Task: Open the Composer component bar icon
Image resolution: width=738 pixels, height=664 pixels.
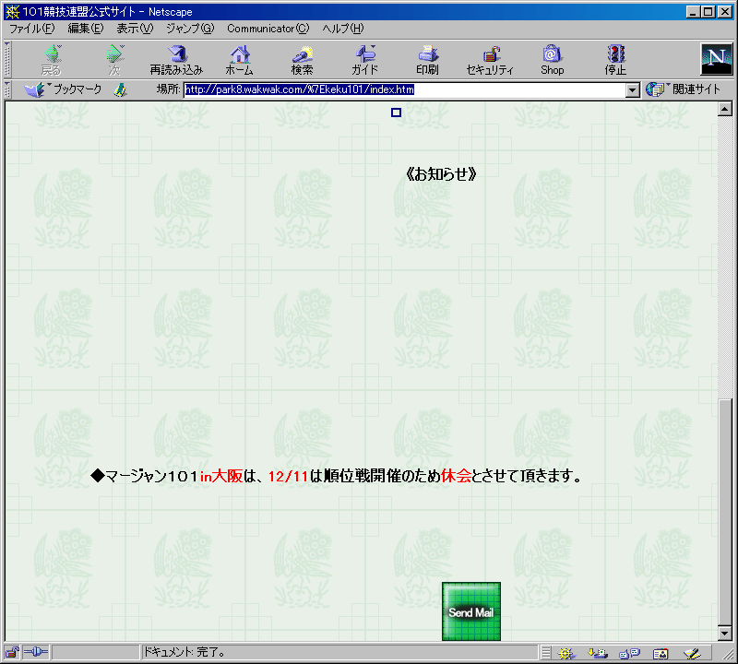Action: [x=692, y=653]
